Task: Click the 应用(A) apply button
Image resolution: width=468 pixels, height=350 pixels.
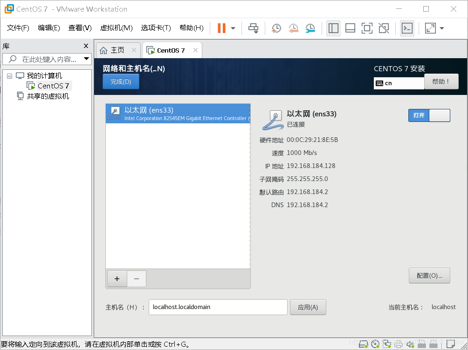Action: pos(308,307)
